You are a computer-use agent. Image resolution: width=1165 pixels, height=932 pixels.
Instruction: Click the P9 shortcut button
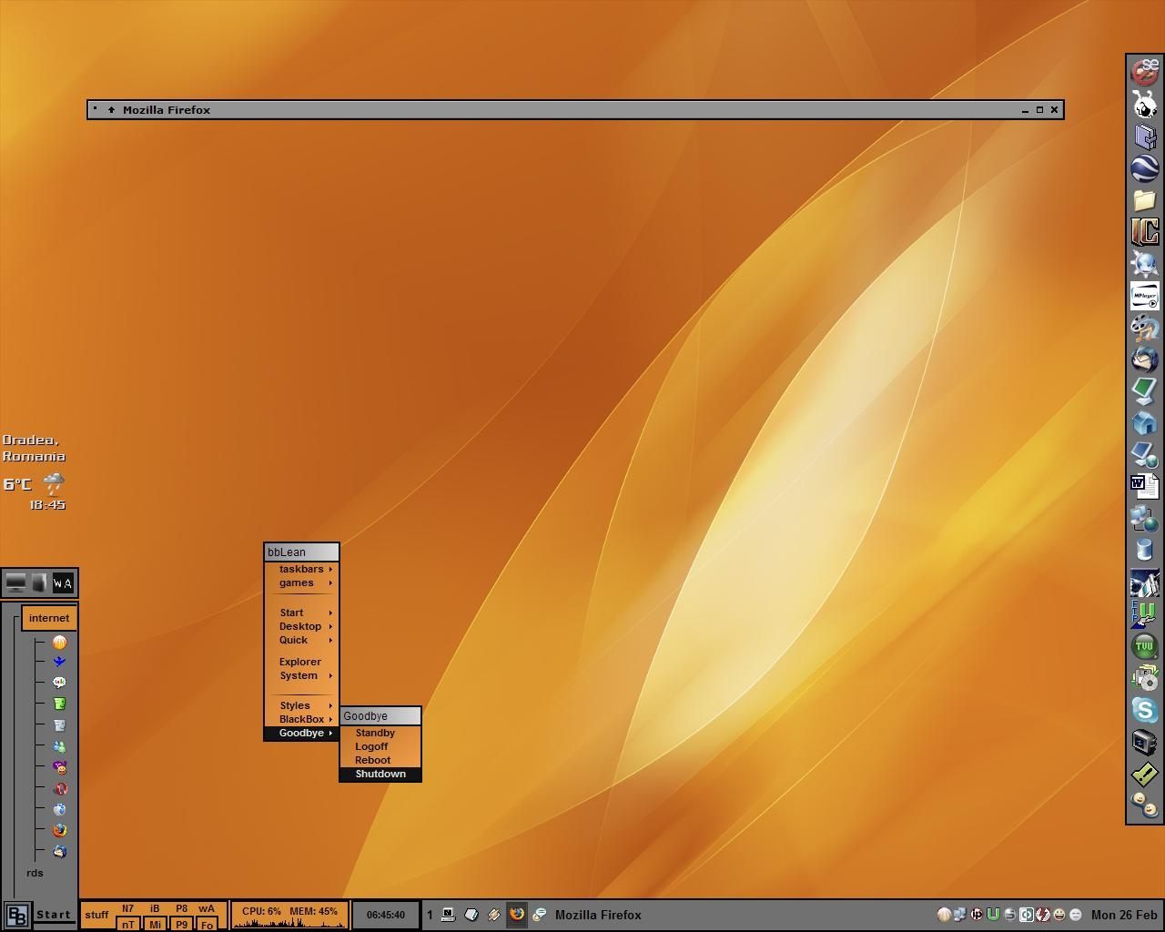pyautogui.click(x=181, y=924)
